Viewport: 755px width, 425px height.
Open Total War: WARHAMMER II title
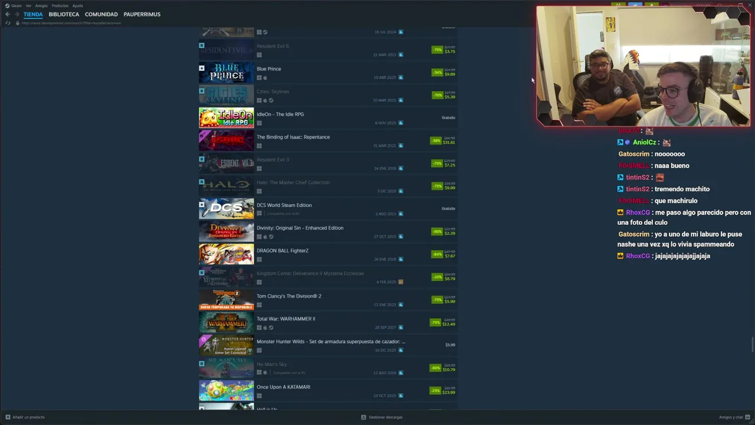285,319
